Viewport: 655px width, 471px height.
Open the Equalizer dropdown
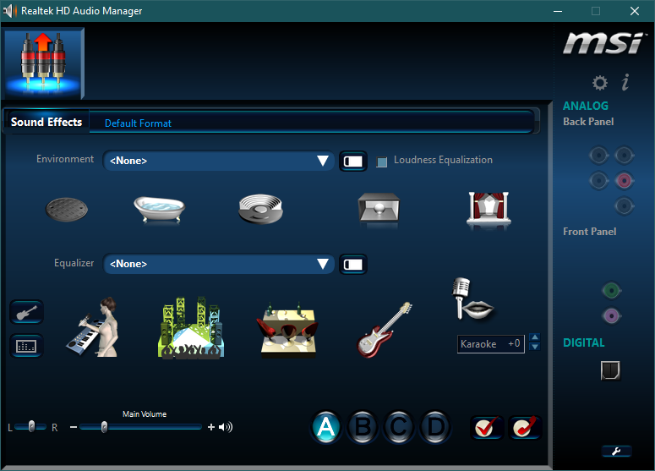click(x=218, y=264)
